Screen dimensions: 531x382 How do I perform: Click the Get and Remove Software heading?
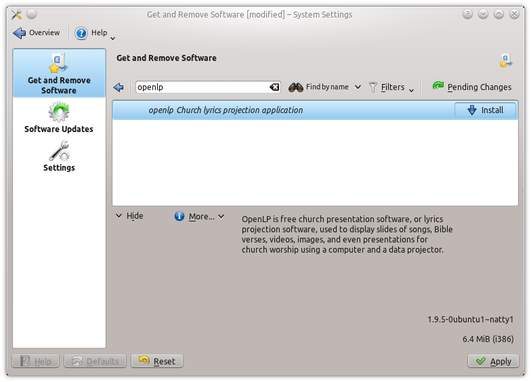click(167, 58)
